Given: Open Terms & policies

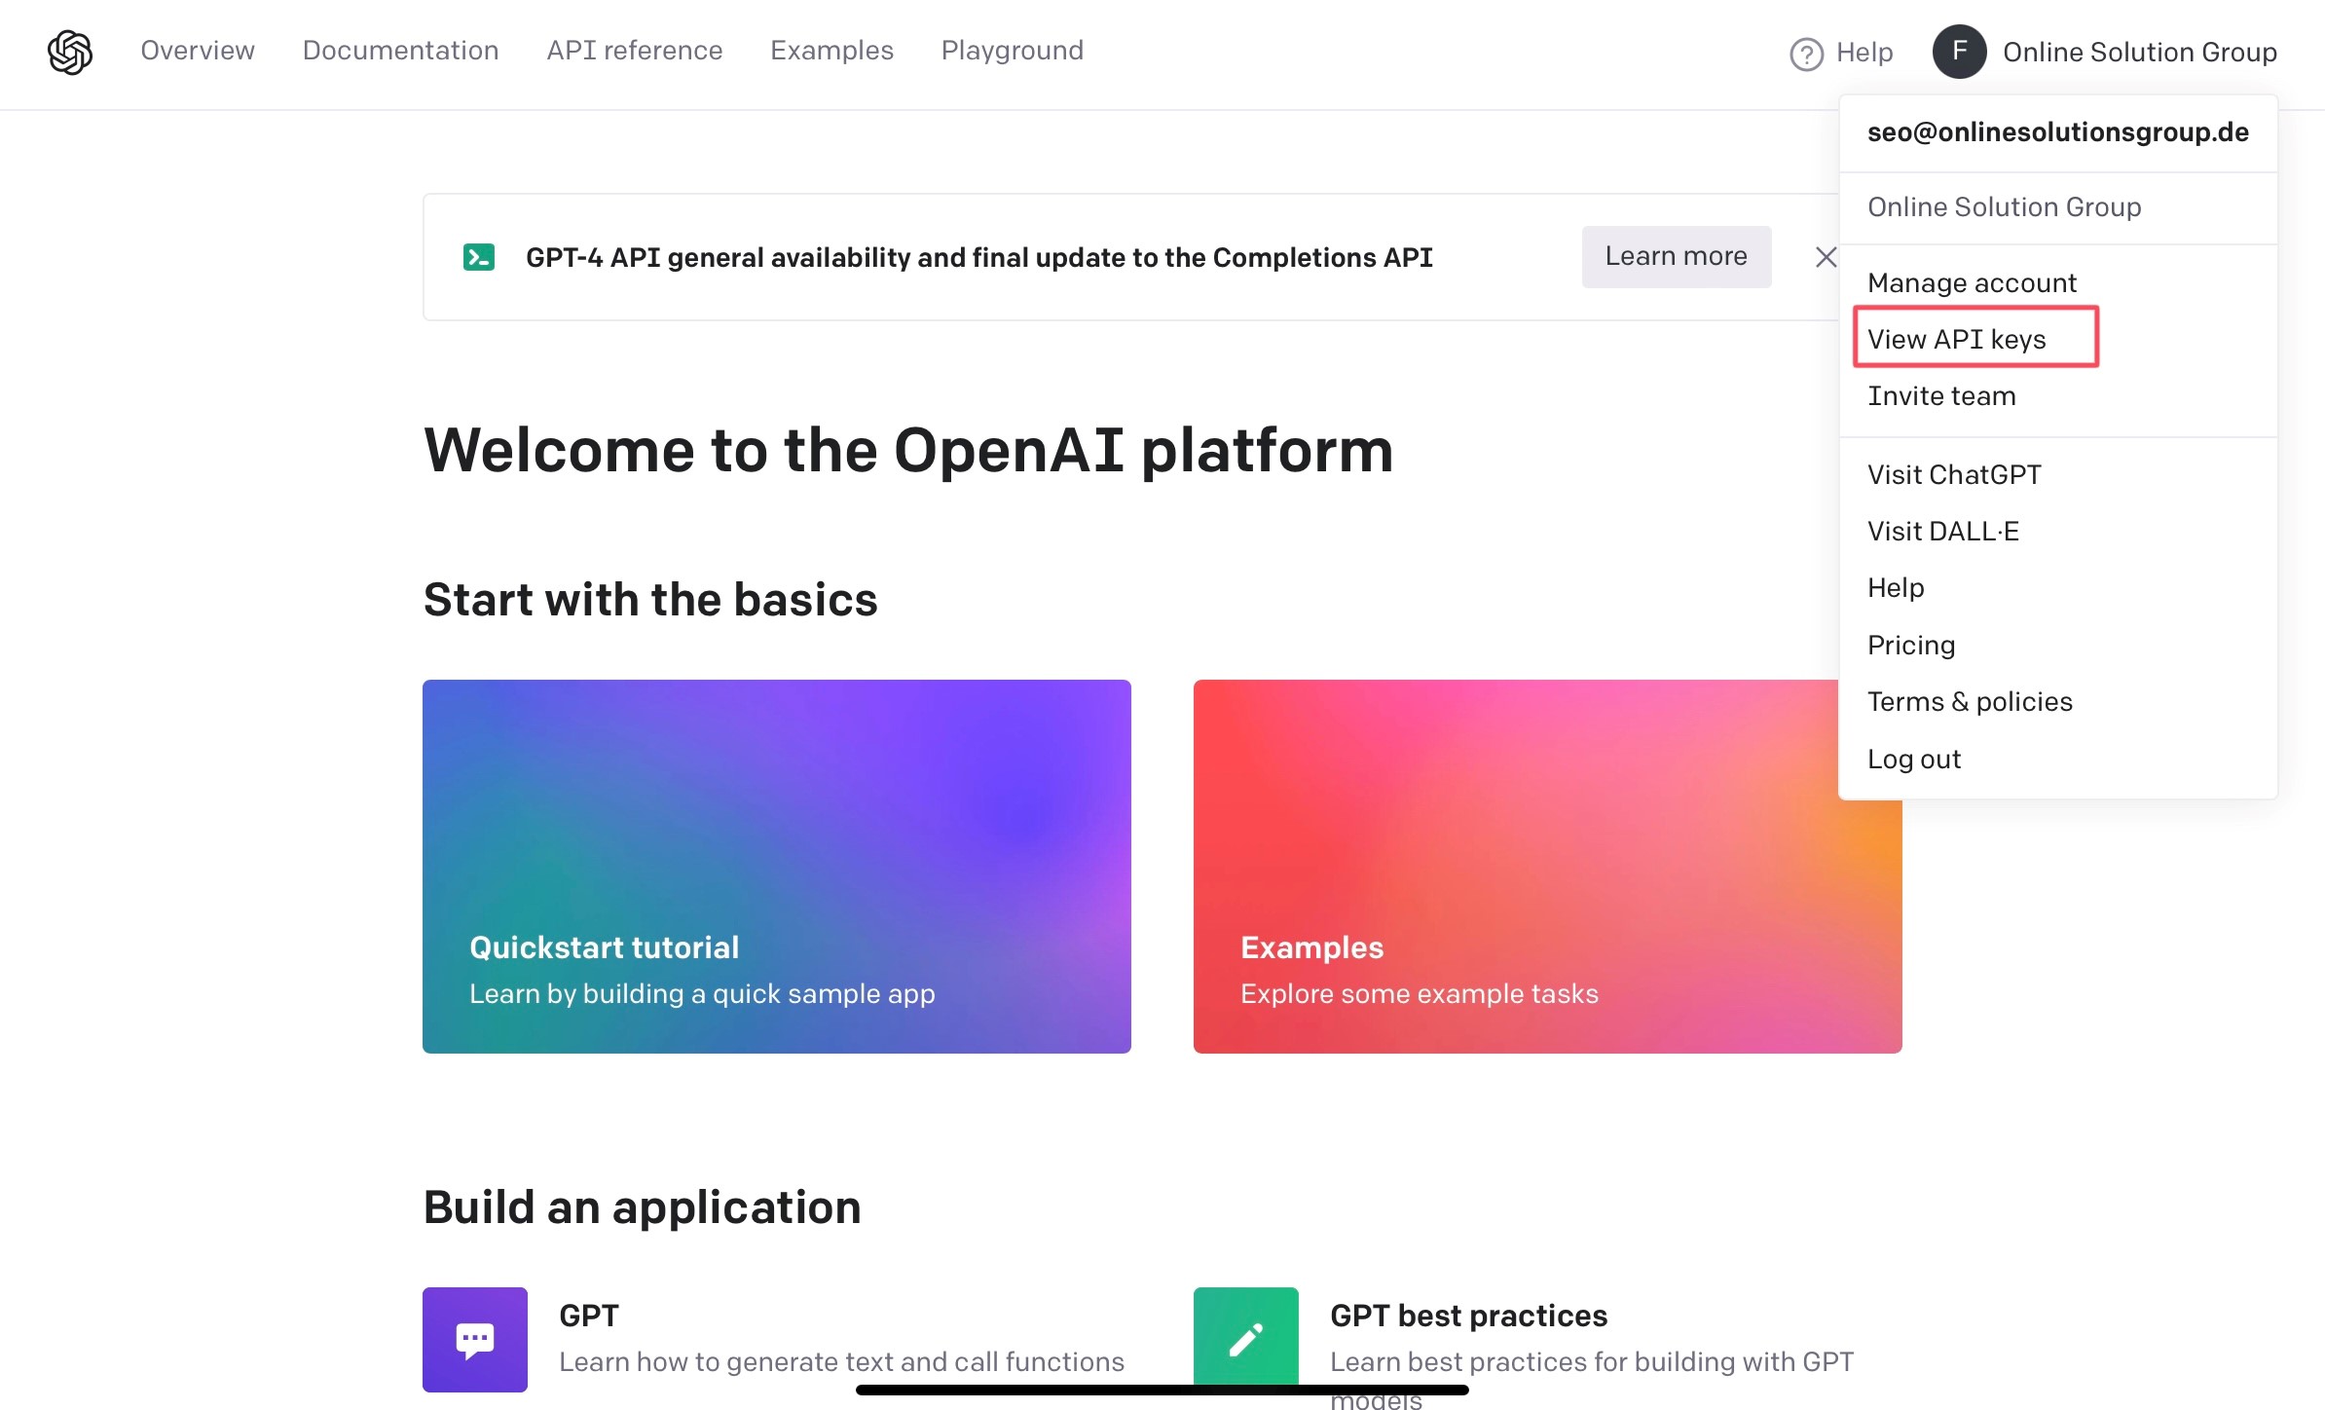Looking at the screenshot, I should point(1970,702).
